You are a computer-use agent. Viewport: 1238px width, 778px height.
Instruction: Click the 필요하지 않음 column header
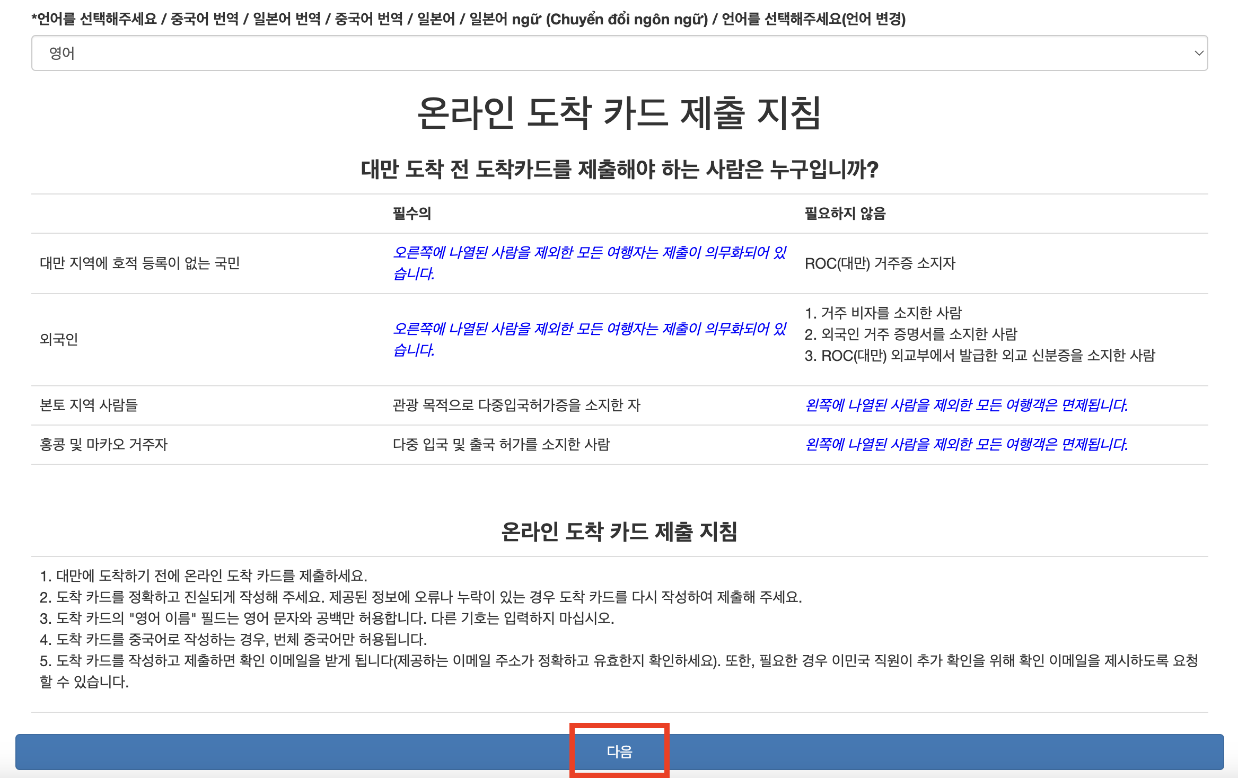[x=845, y=214]
